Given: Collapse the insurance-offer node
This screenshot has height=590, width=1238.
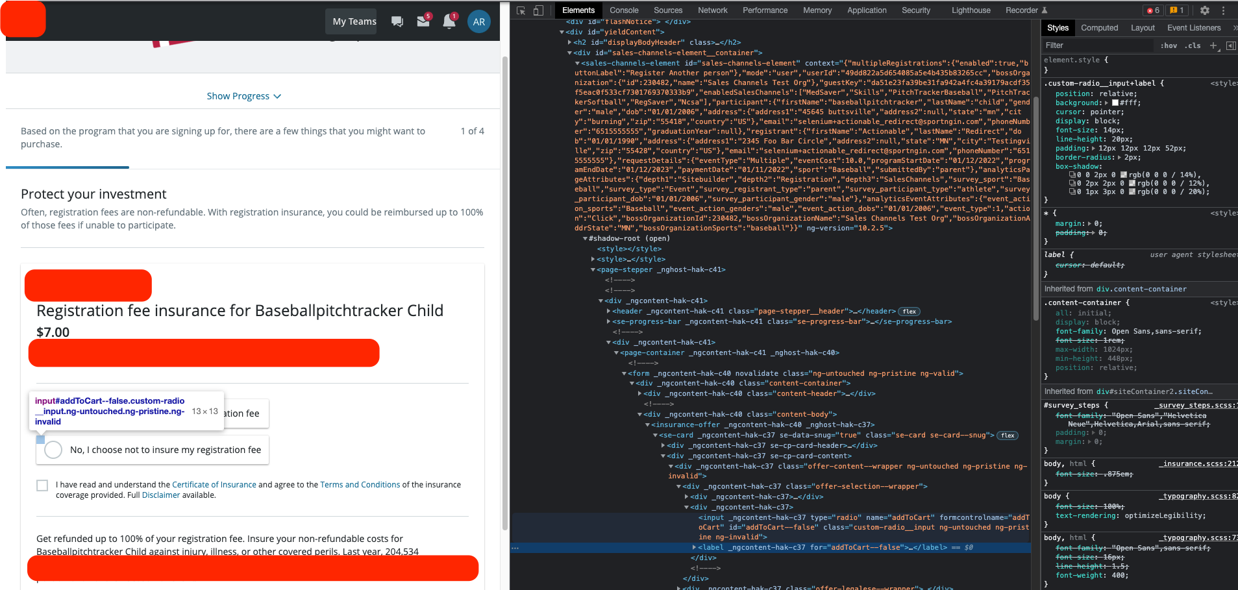Looking at the screenshot, I should 647,425.
